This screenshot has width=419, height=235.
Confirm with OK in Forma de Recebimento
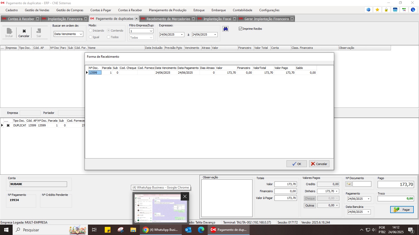tap(296, 164)
